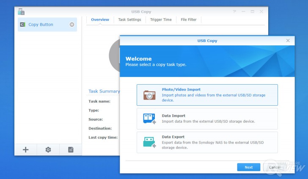
Task: Select the Copy Button task in sidebar
Action: pos(47,25)
